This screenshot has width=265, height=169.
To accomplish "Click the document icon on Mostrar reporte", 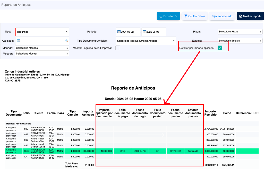I will pyautogui.click(x=241, y=16).
